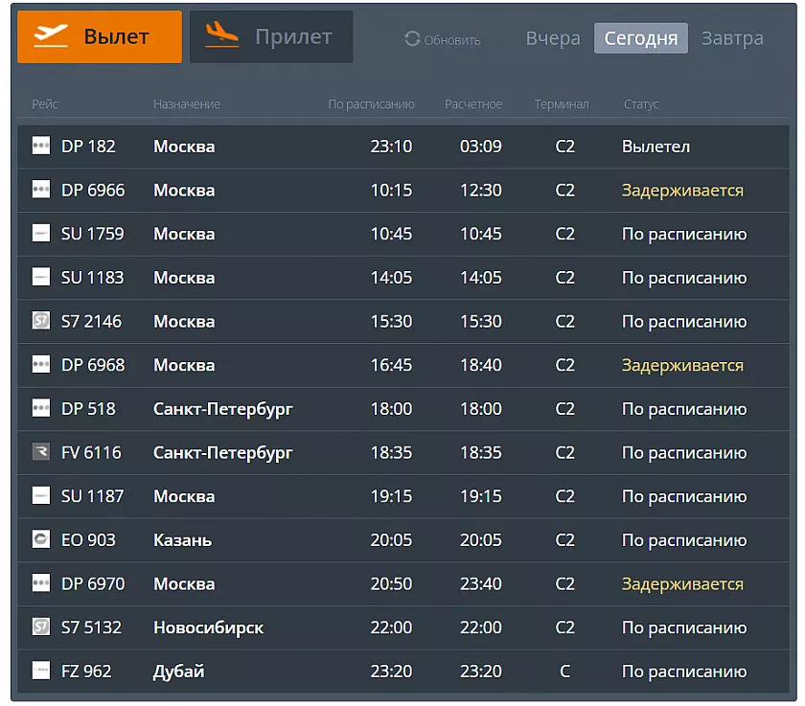Click the S7 airline logo for flight 2146

click(x=41, y=322)
